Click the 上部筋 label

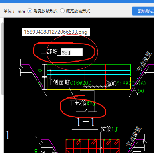[x=49, y=52]
